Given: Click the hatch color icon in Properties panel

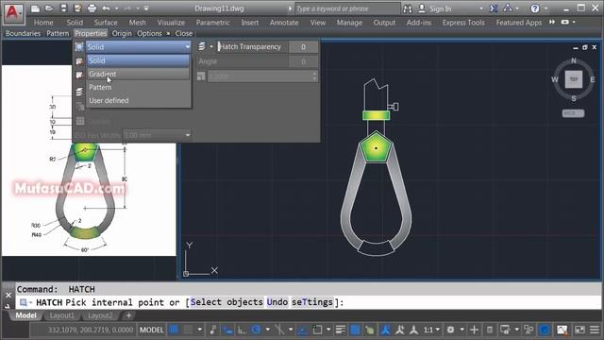Looking at the screenshot, I should [x=79, y=61].
